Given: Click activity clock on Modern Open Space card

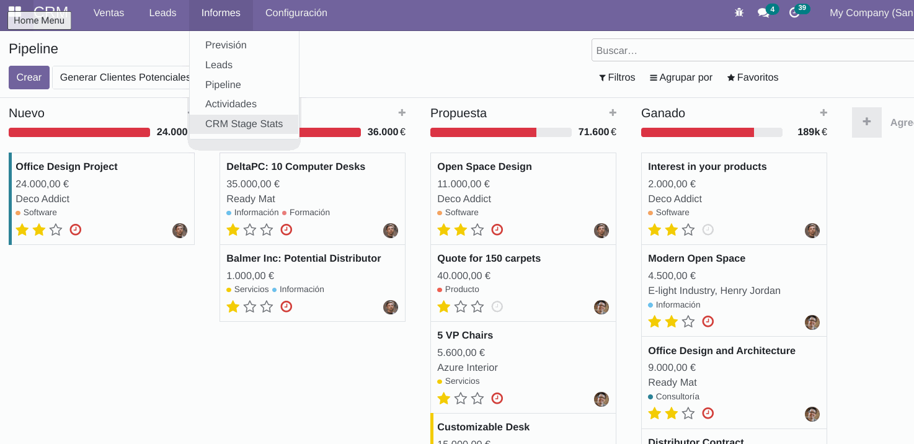Looking at the screenshot, I should (x=708, y=321).
